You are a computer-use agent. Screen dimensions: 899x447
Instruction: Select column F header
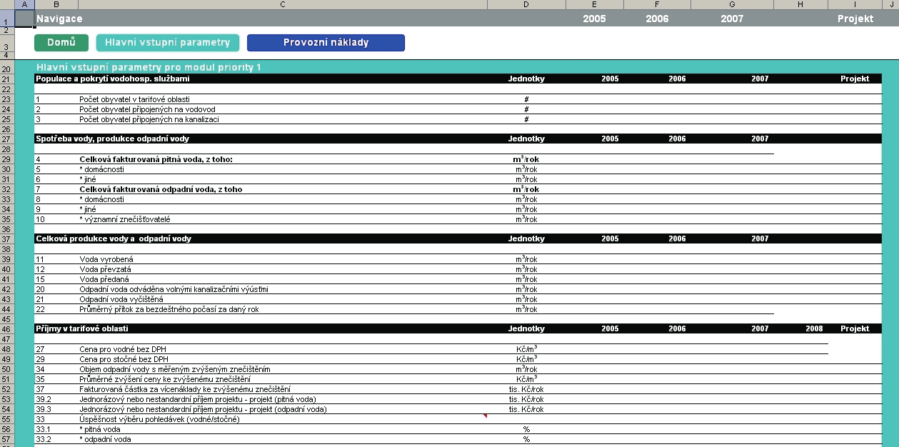click(x=657, y=5)
